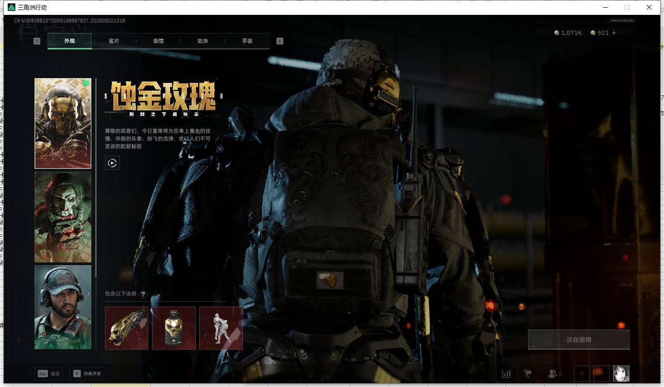Play the 蚀金玫瑰 skin preview video
This screenshot has height=387, width=664.
(x=112, y=163)
